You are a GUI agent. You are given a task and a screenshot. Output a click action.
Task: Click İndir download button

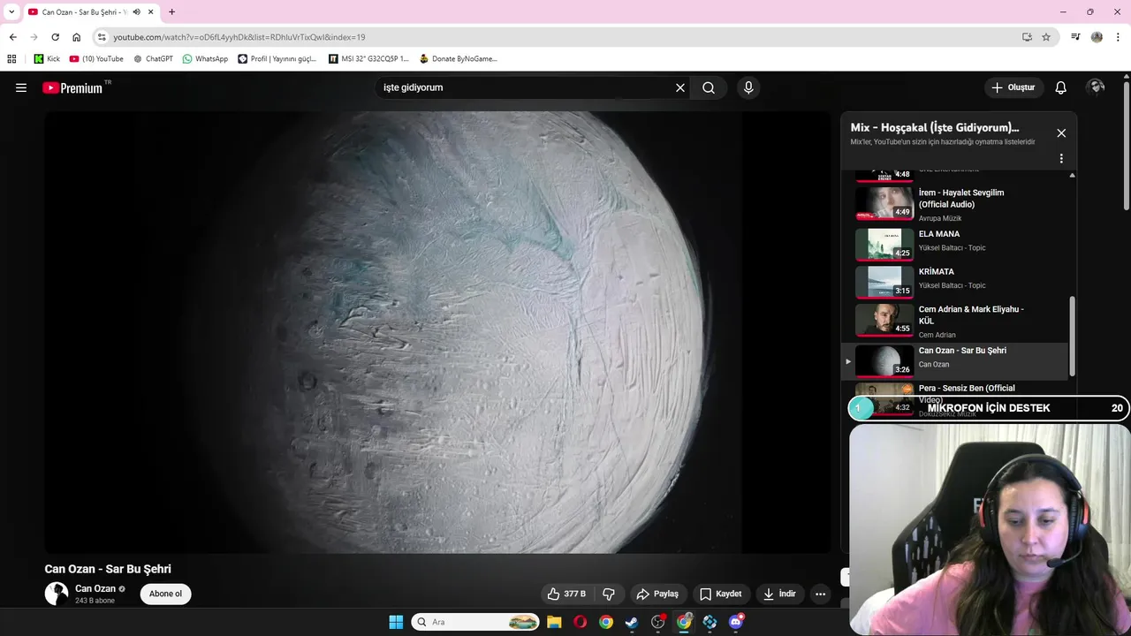780,594
